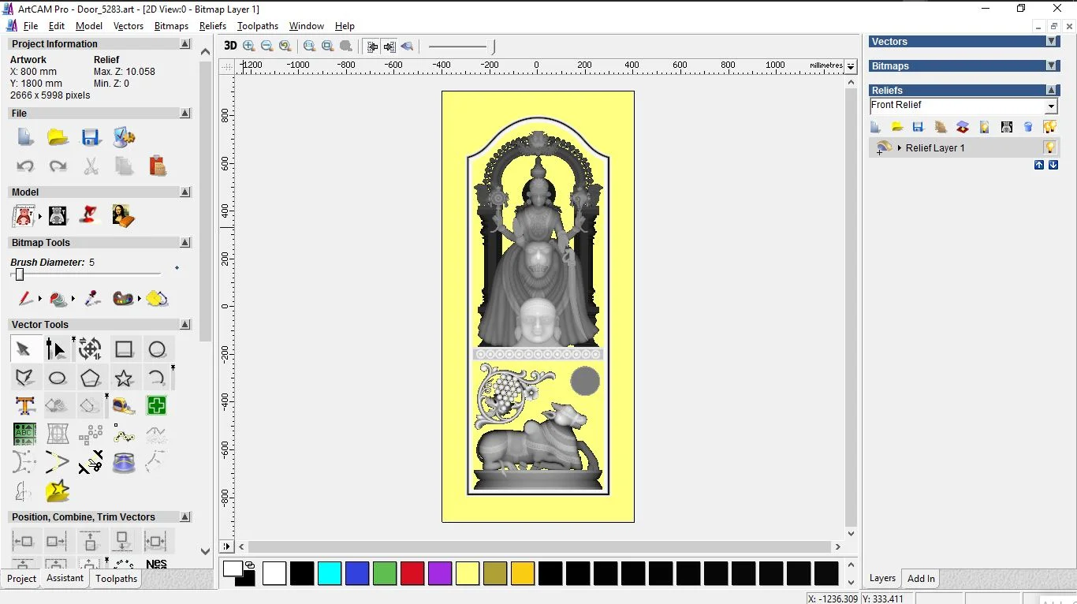Screen dimensions: 1077x604
Task: Open the Front Relief dropdown
Action: click(1051, 106)
